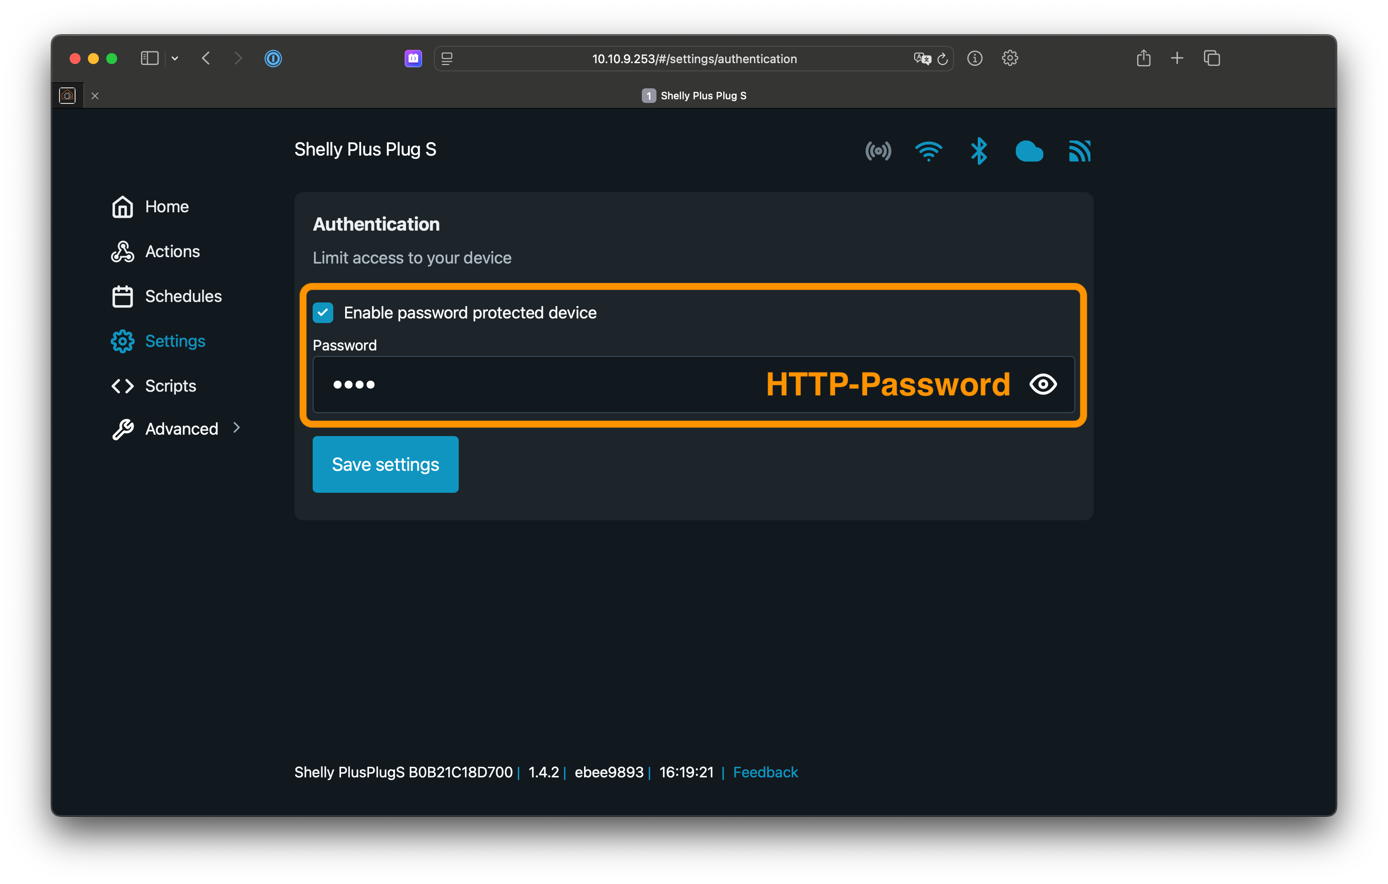Click the access point status icon

[878, 151]
